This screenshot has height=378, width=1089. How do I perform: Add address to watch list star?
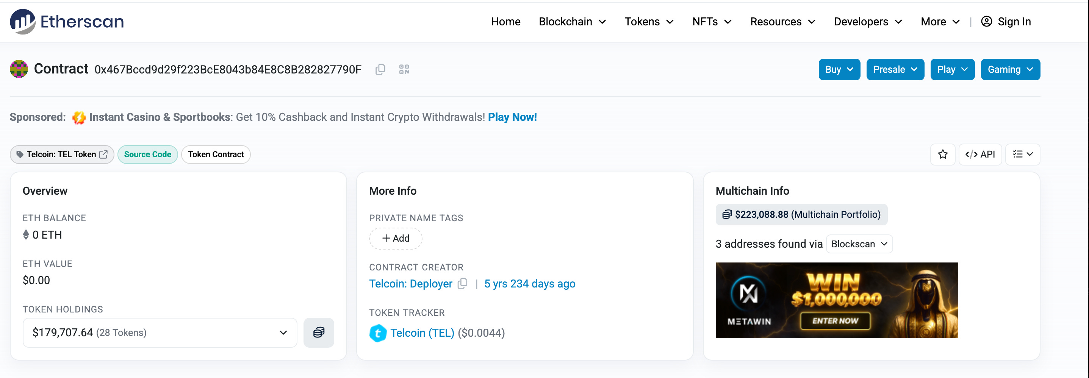coord(942,154)
